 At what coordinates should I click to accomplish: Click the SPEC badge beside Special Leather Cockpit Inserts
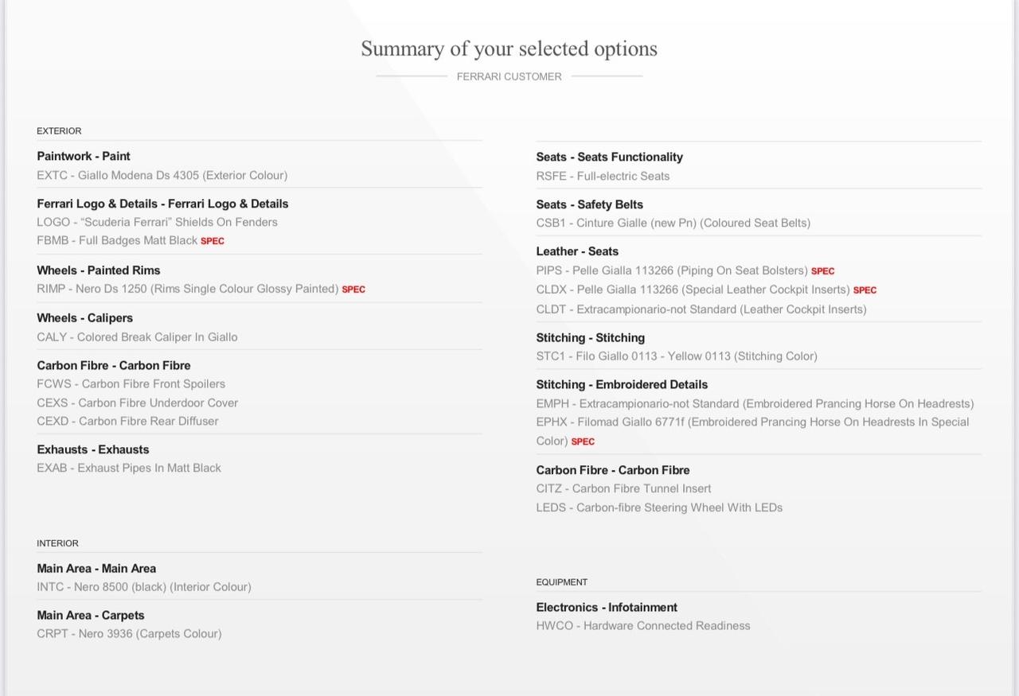(x=865, y=290)
